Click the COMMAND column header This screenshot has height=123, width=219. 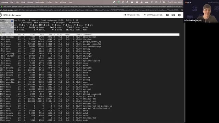click(87, 35)
